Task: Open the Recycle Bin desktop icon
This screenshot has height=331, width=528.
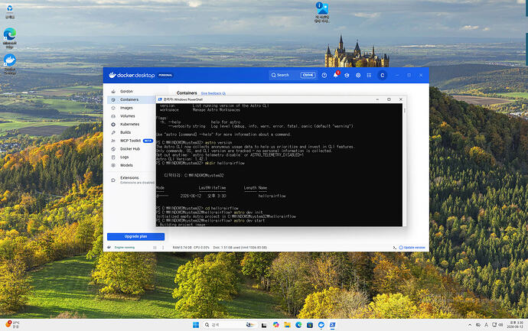Action: click(x=10, y=11)
